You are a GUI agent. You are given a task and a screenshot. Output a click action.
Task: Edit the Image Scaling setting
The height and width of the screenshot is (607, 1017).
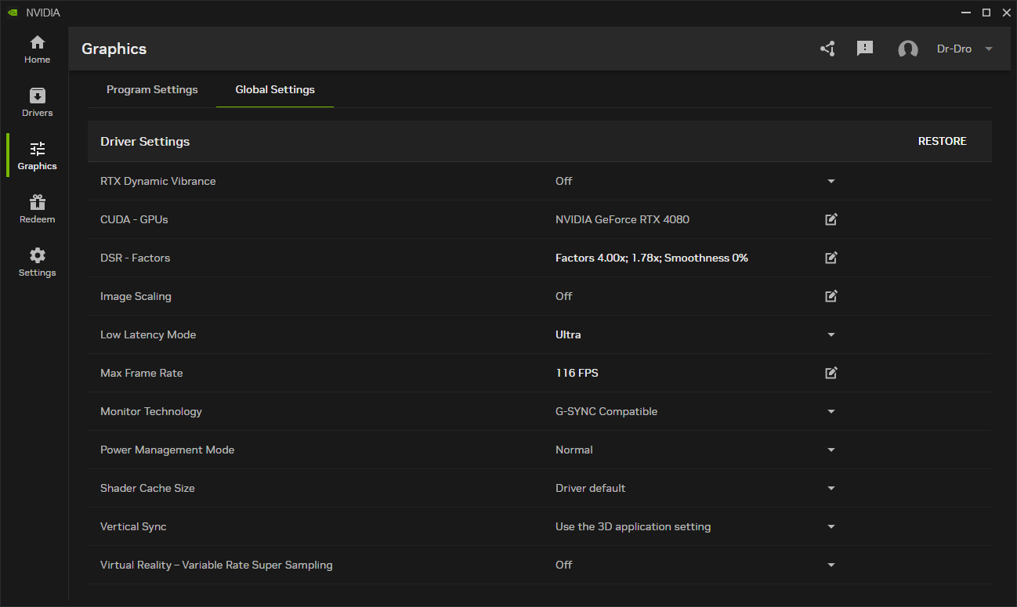[x=831, y=296]
